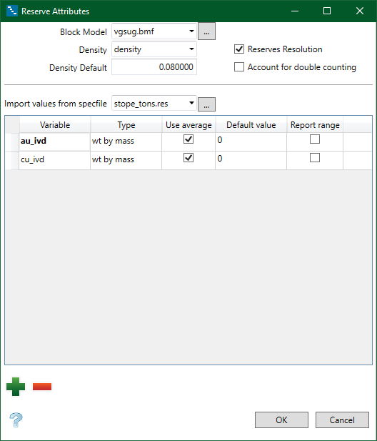
Task: Click the Default value column header
Action: pyautogui.click(x=251, y=125)
